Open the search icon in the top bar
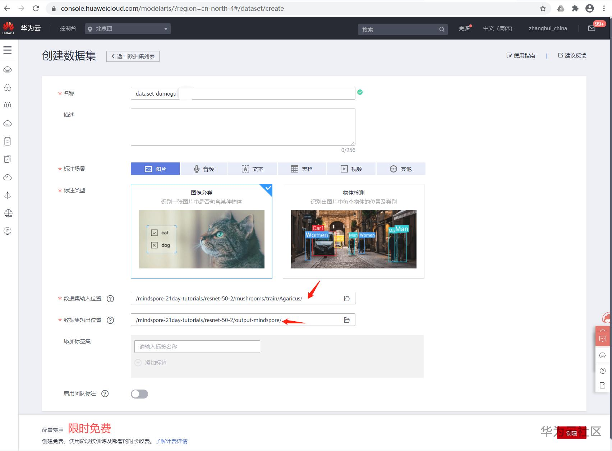 pos(441,29)
